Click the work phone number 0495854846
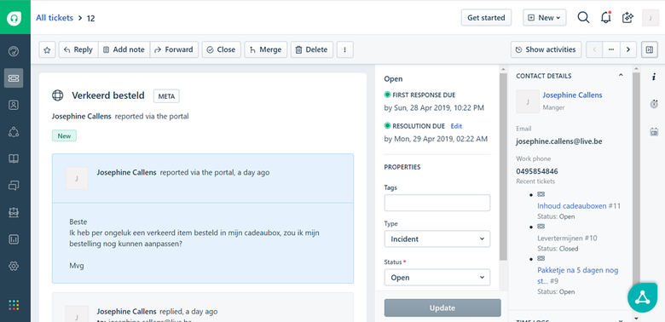The width and height of the screenshot is (665, 322). [x=537, y=171]
